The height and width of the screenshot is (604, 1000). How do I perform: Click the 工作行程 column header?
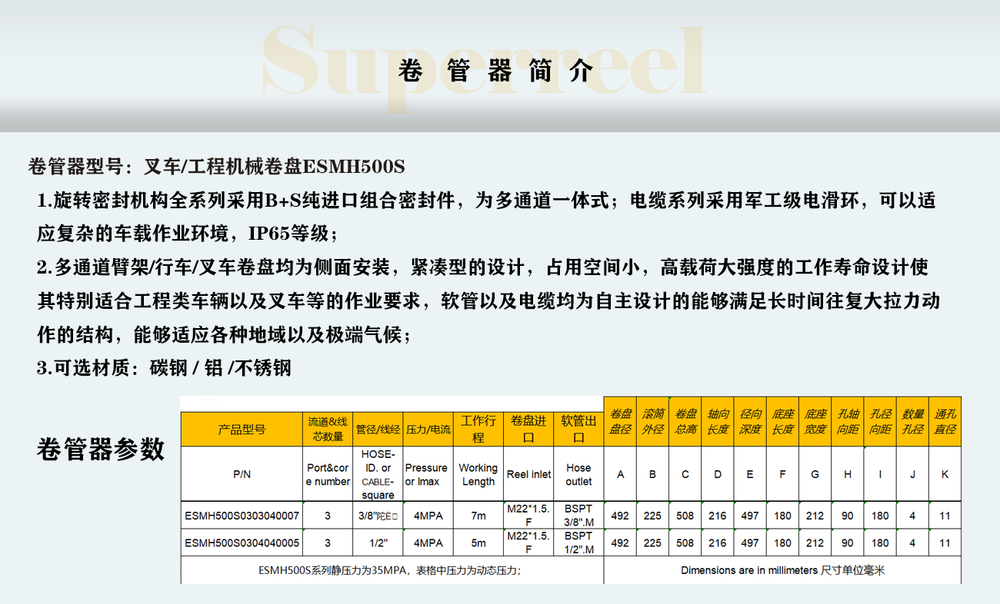[x=478, y=430]
